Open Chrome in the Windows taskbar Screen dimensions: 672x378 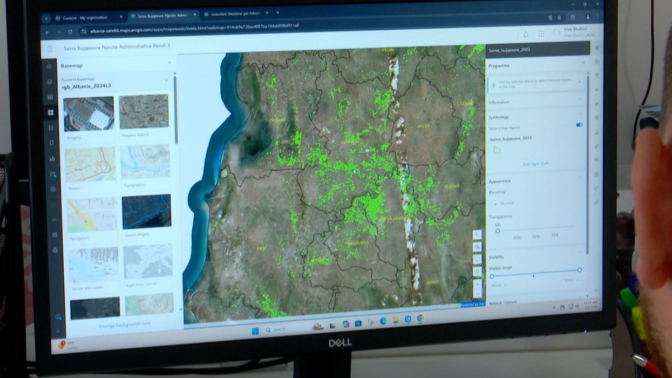[420, 319]
